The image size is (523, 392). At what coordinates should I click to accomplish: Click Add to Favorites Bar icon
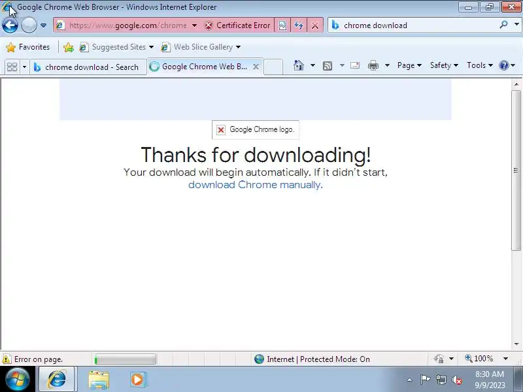point(69,47)
